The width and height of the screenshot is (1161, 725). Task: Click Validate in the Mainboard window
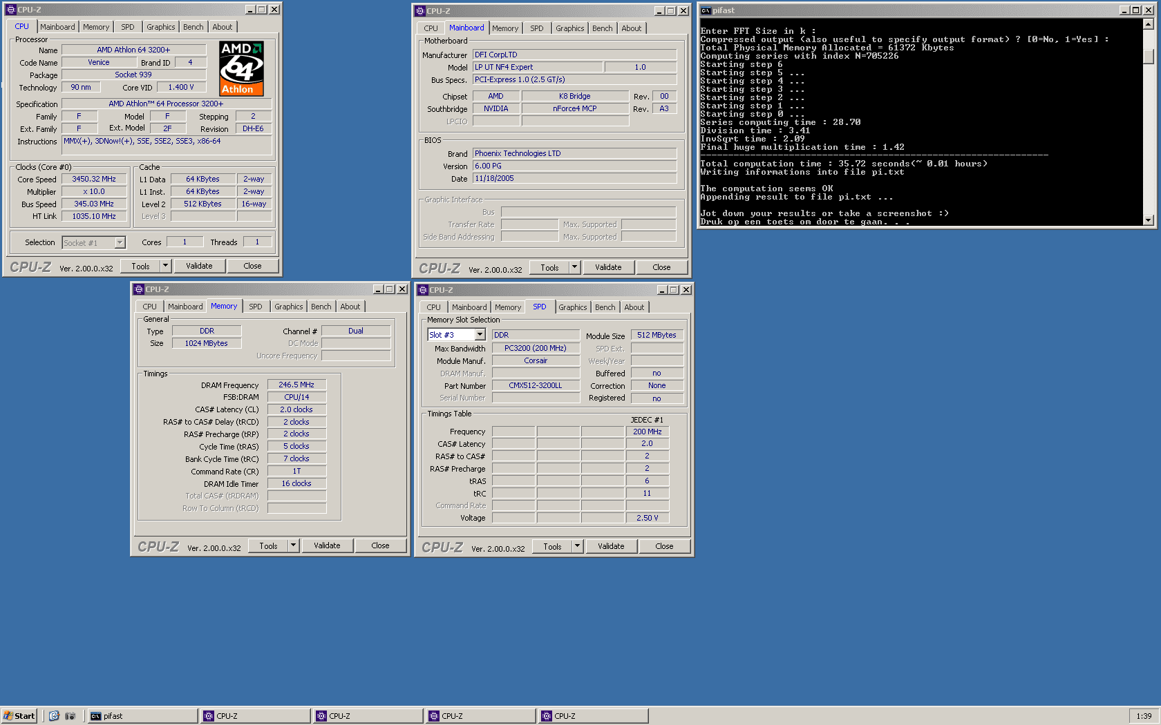point(608,267)
